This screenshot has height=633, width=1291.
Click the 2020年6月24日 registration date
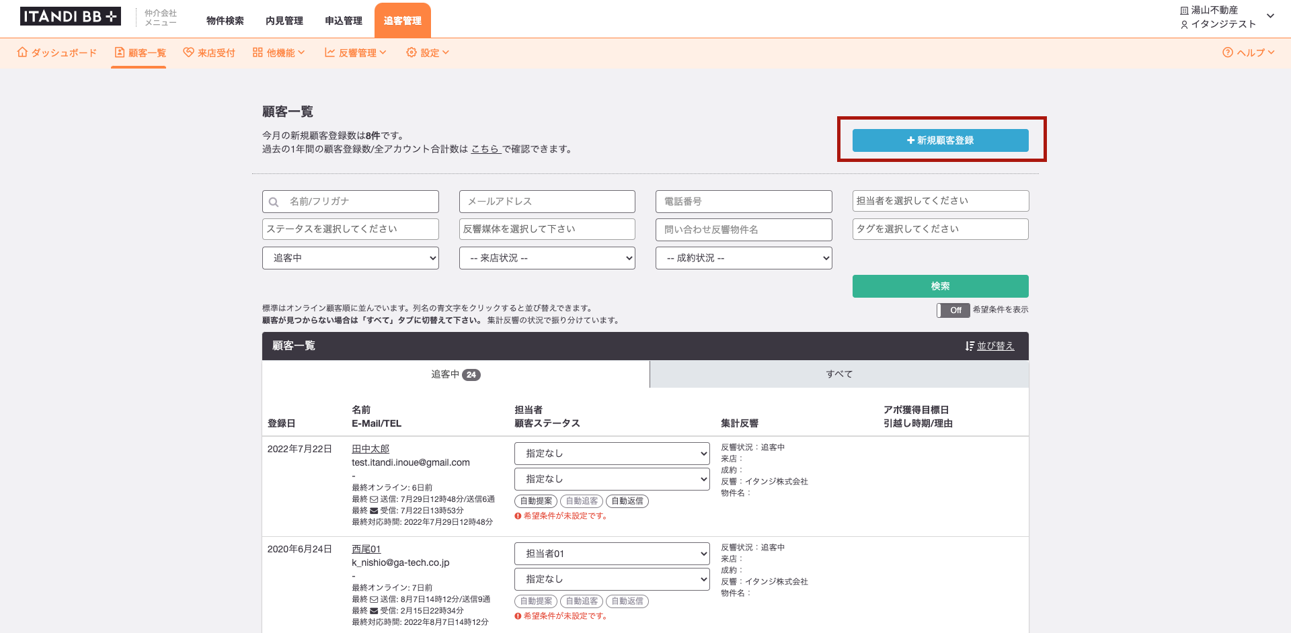coord(300,549)
